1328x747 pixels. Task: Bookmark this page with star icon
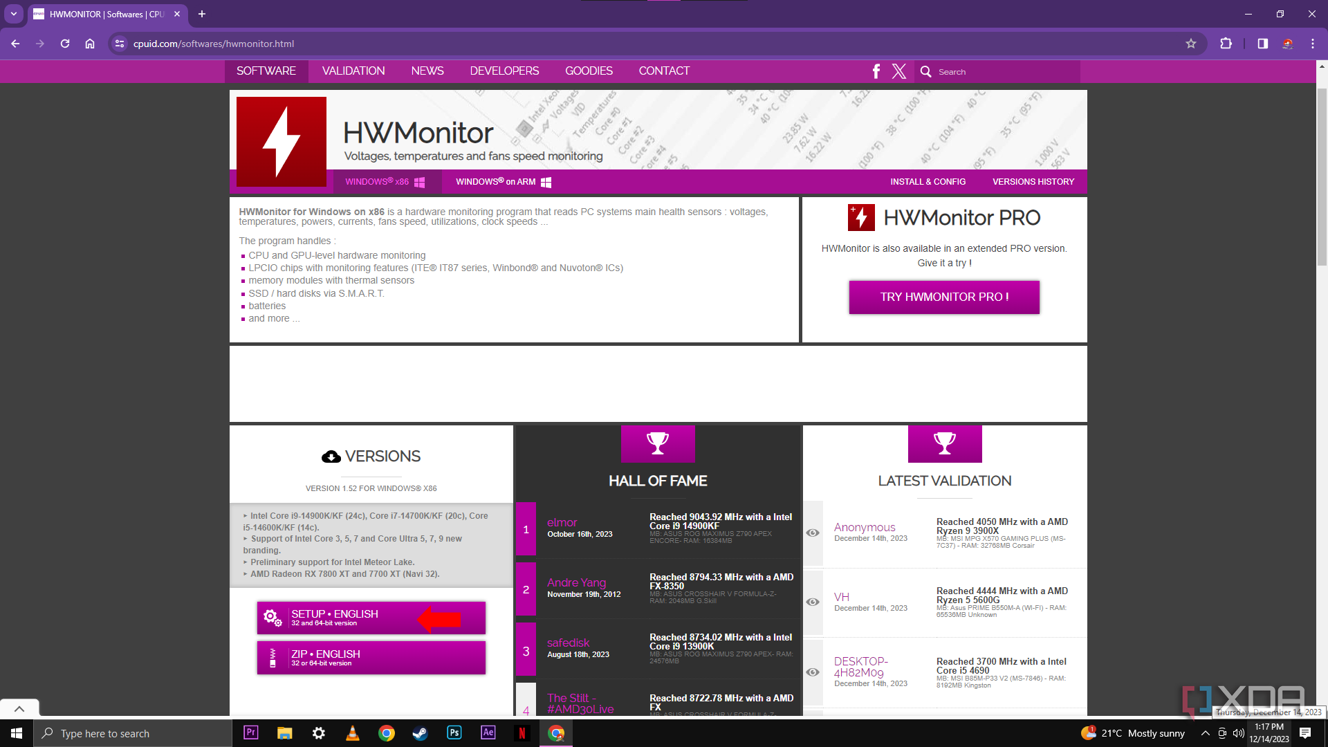point(1190,44)
